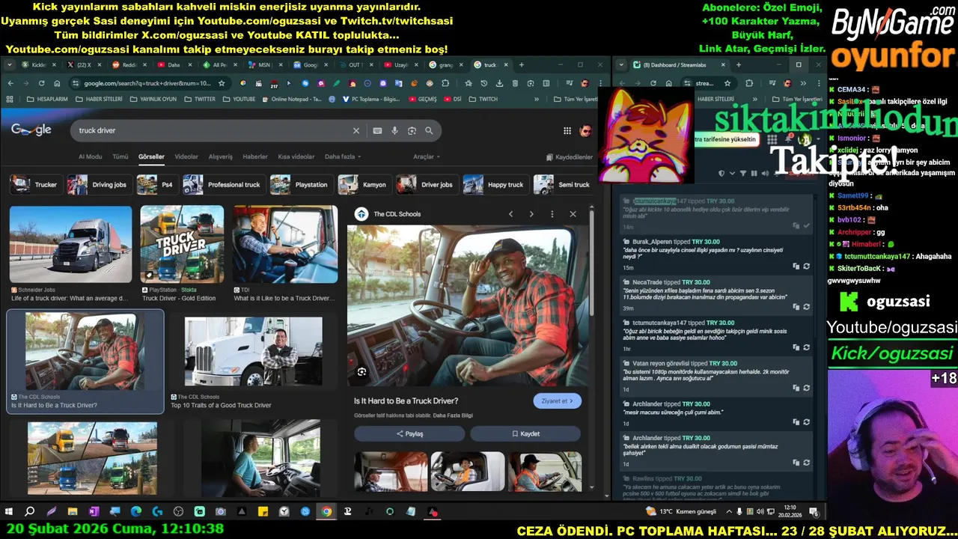Screen dimensions: 958x539
Task: Switch to Alışveriş tab
Action: pyautogui.click(x=220, y=156)
